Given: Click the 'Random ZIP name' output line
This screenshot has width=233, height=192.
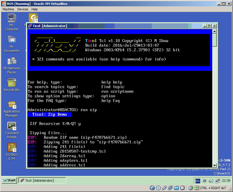Looking at the screenshot, I should coord(77,137).
